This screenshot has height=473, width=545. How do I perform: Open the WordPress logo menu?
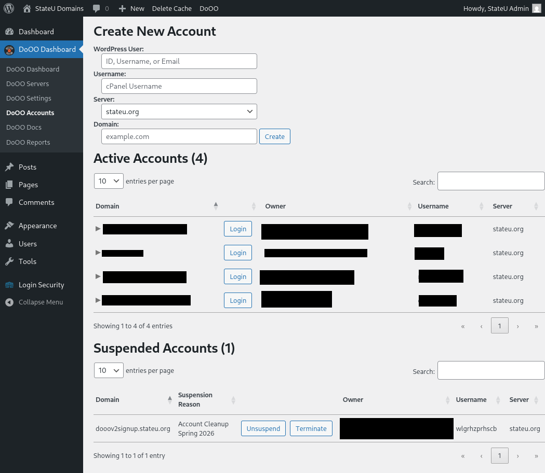point(9,8)
